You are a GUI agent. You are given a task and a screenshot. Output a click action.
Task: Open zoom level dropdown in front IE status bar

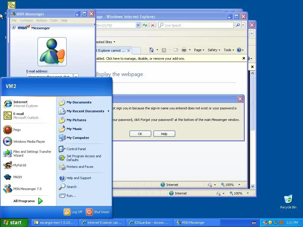pyautogui.click(x=239, y=185)
